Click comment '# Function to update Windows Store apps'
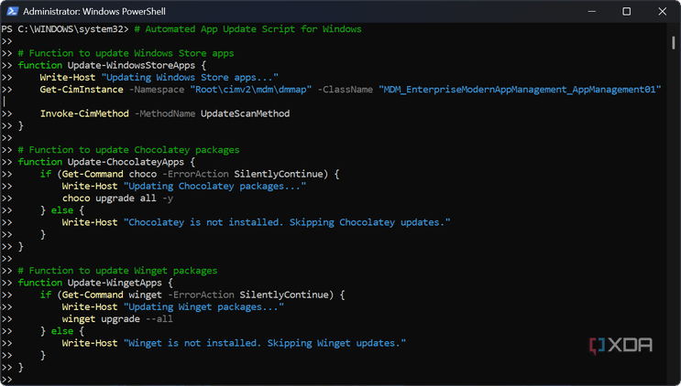This screenshot has width=681, height=386. 126,53
